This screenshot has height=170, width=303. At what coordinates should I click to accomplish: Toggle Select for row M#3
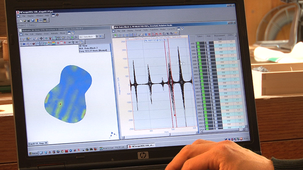tap(201, 50)
